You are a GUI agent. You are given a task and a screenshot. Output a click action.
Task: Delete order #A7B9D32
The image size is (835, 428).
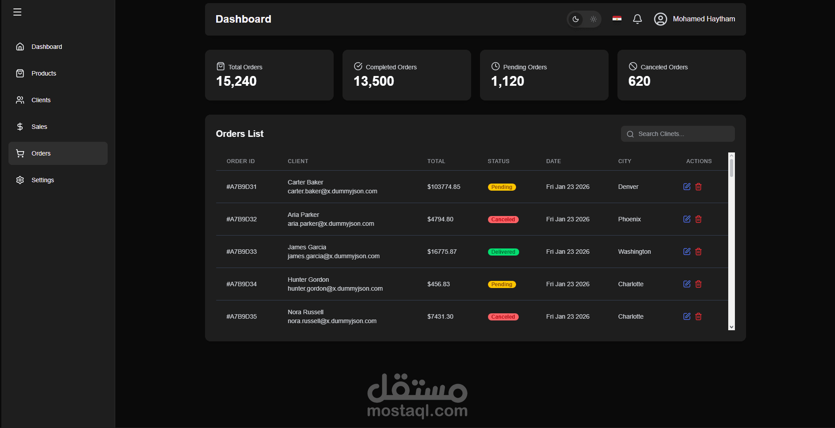[698, 219]
